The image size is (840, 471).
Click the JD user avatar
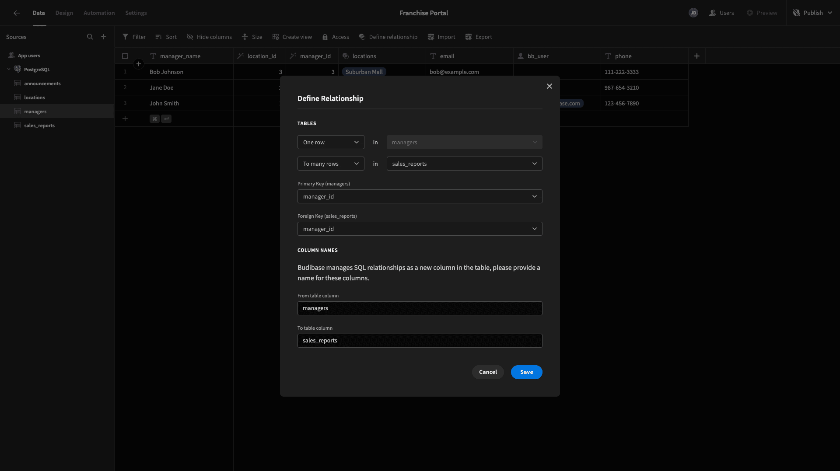pos(693,13)
